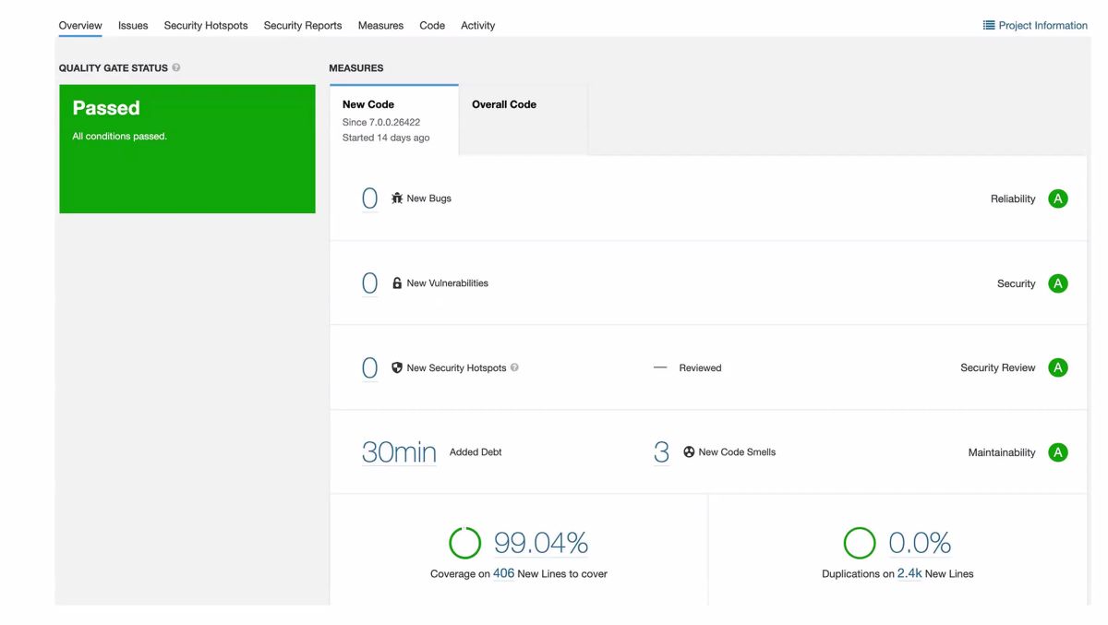
Task: Go to the Security Reports tab
Action: point(303,26)
